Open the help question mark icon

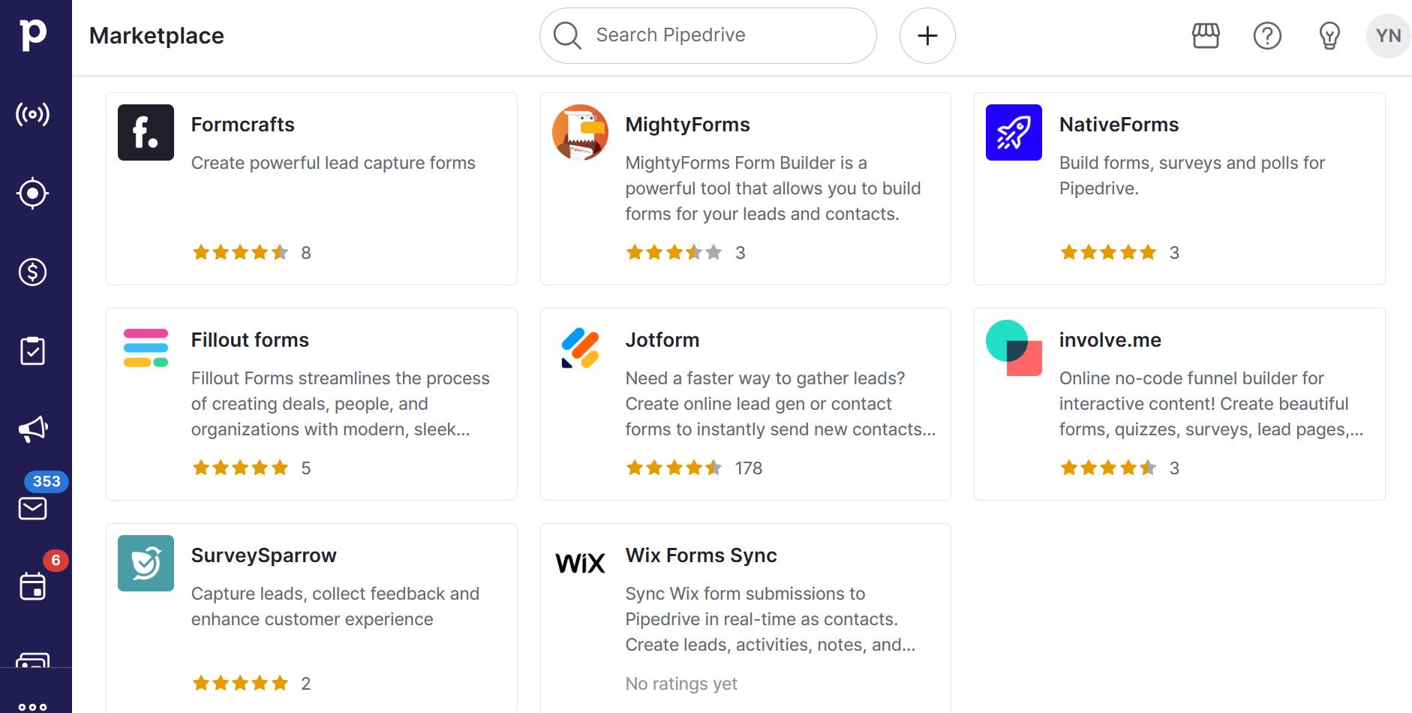pos(1268,35)
